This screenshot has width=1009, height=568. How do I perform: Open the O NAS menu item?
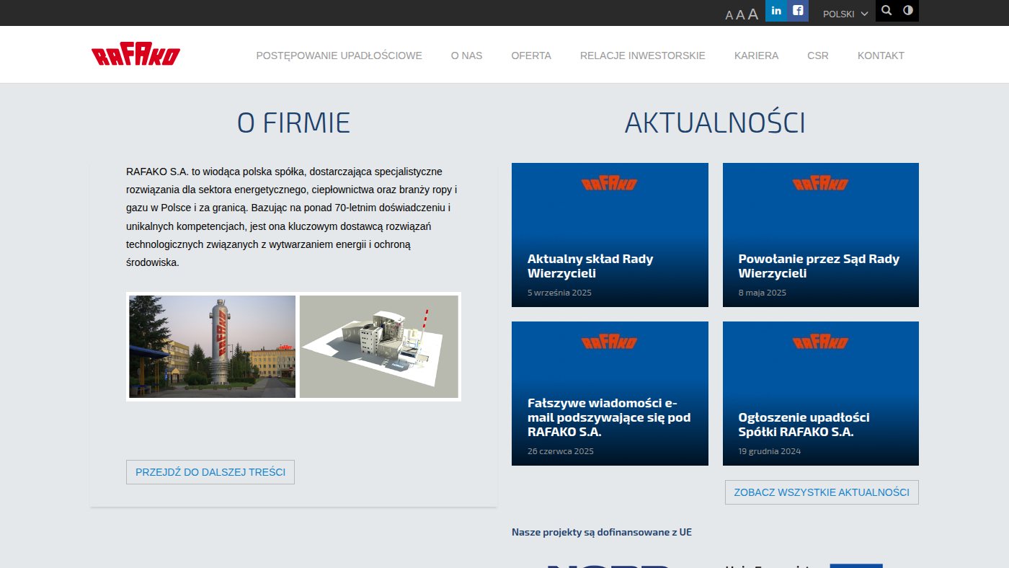click(x=467, y=56)
